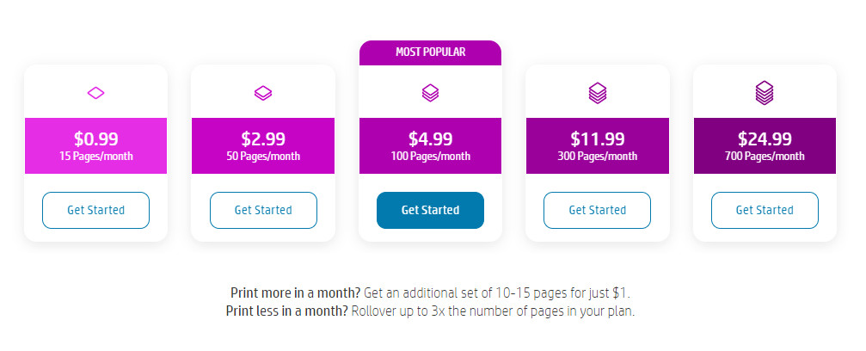Click three-layer stack icon on $4.99 plan
Viewport: 866px width, 351px height.
click(x=430, y=93)
